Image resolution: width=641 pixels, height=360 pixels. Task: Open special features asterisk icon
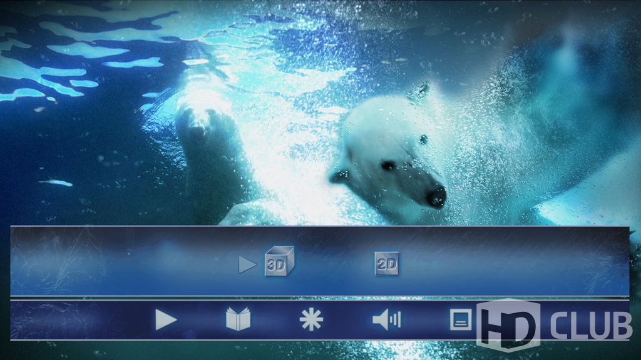[x=312, y=319]
